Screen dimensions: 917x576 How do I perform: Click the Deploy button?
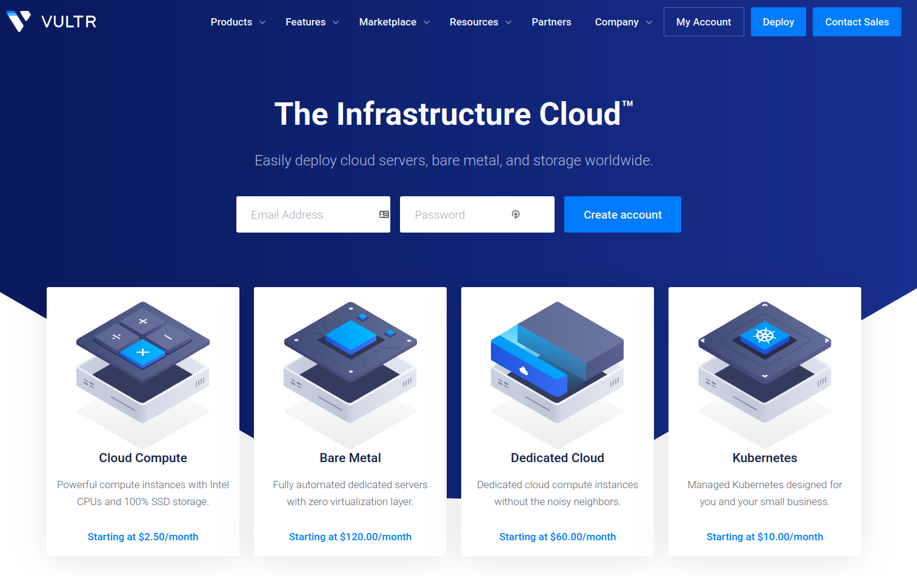778,22
